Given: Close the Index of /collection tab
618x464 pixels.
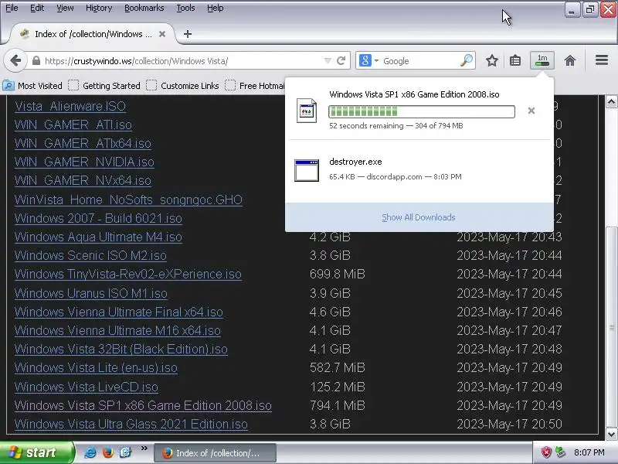Looking at the screenshot, I should (162, 34).
